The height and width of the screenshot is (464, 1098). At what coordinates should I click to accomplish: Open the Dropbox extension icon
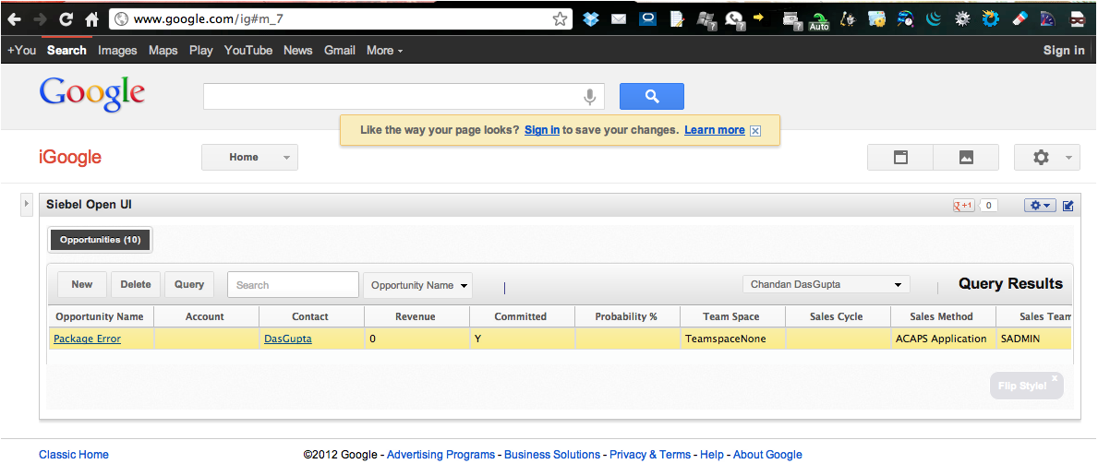[592, 19]
